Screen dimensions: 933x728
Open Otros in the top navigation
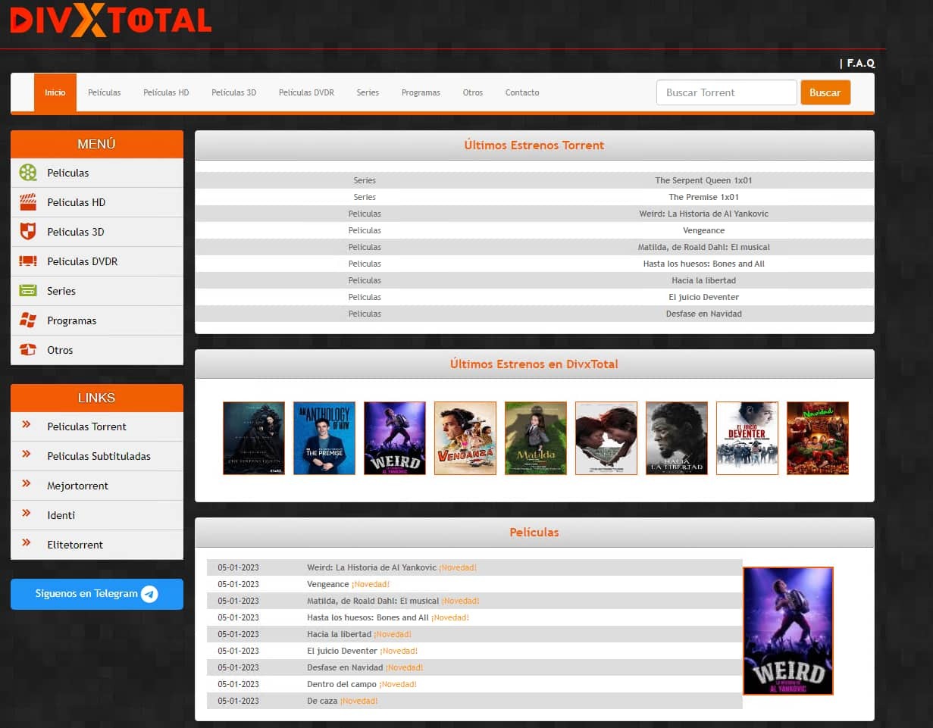[x=473, y=92]
